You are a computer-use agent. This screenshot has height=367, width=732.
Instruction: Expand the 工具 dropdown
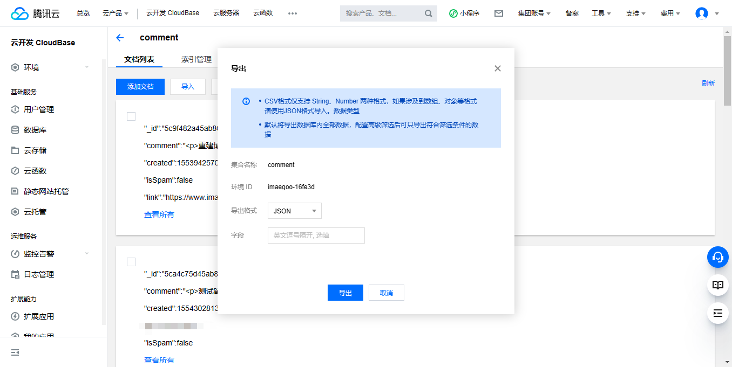tap(601, 13)
